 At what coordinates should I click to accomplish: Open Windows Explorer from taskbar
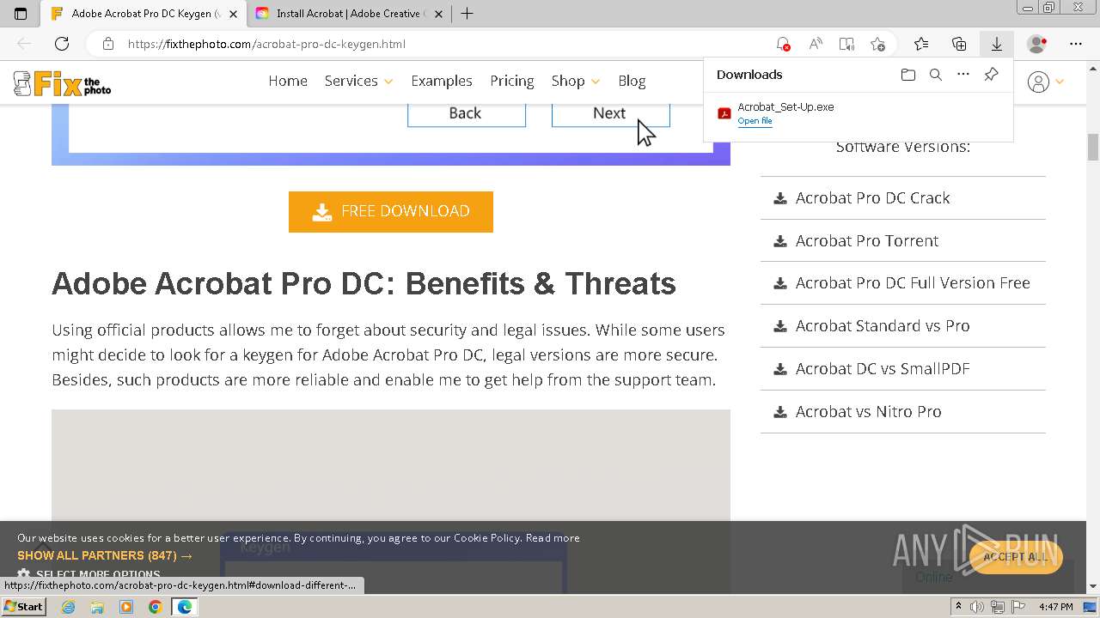pyautogui.click(x=97, y=607)
